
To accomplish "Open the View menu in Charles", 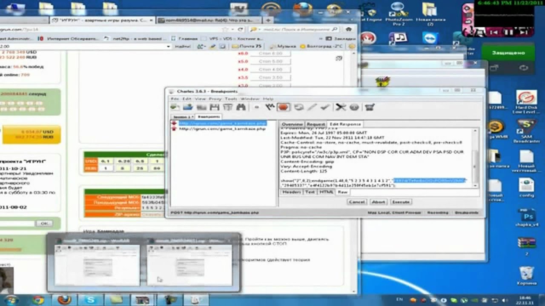I will (x=200, y=99).
